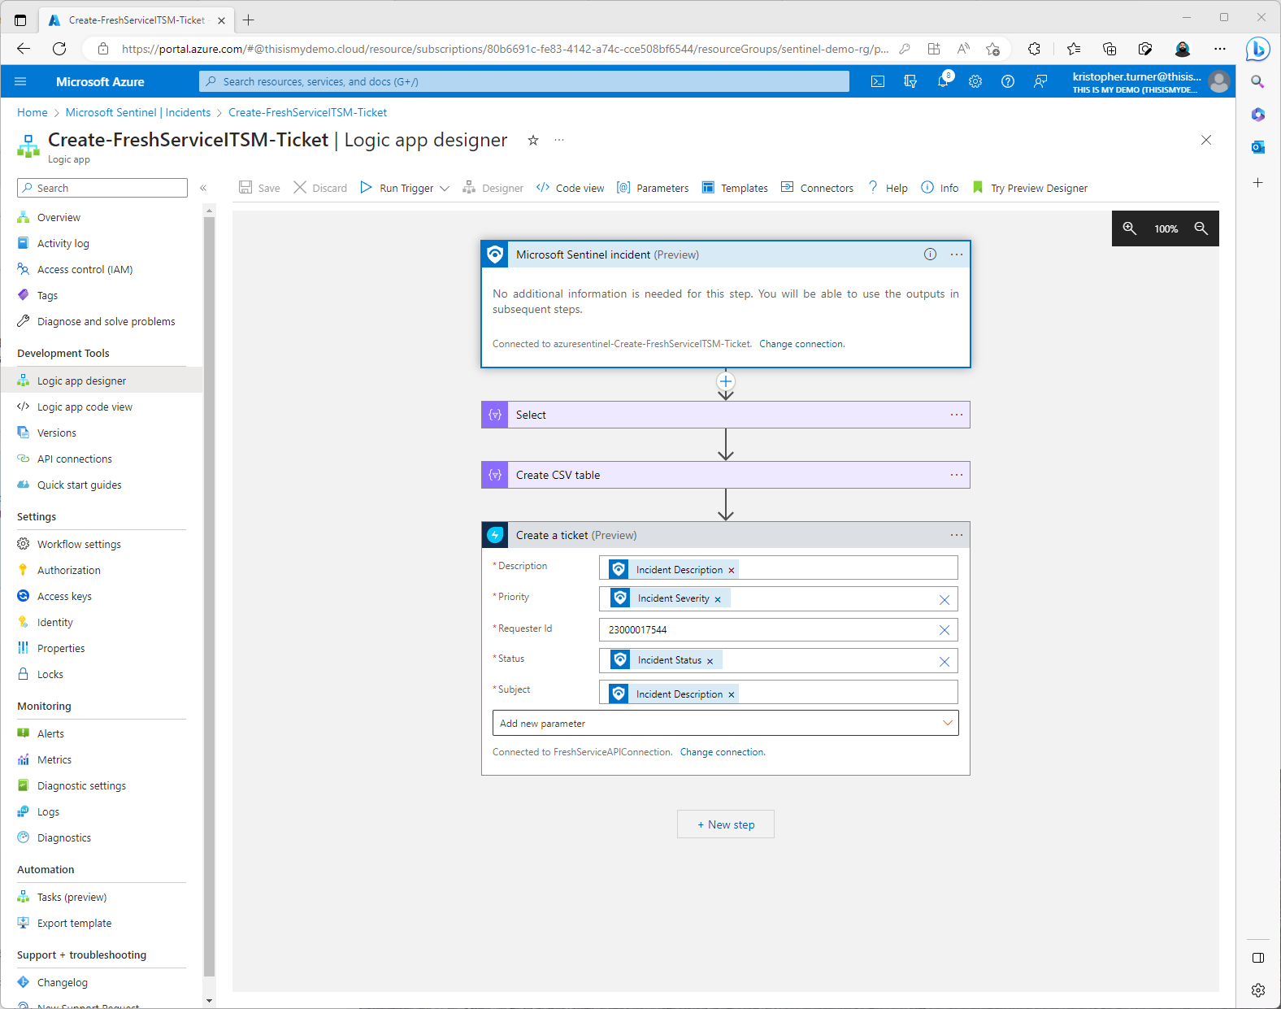Click the New step button
Image resolution: width=1281 pixels, height=1009 pixels.
[726, 824]
